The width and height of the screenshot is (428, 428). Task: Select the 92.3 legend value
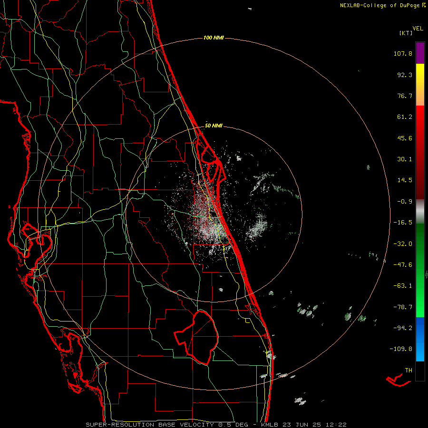[405, 75]
